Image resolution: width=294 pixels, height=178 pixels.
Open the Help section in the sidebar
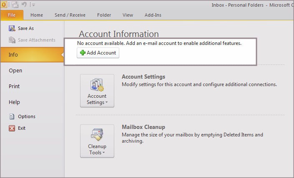14,102
